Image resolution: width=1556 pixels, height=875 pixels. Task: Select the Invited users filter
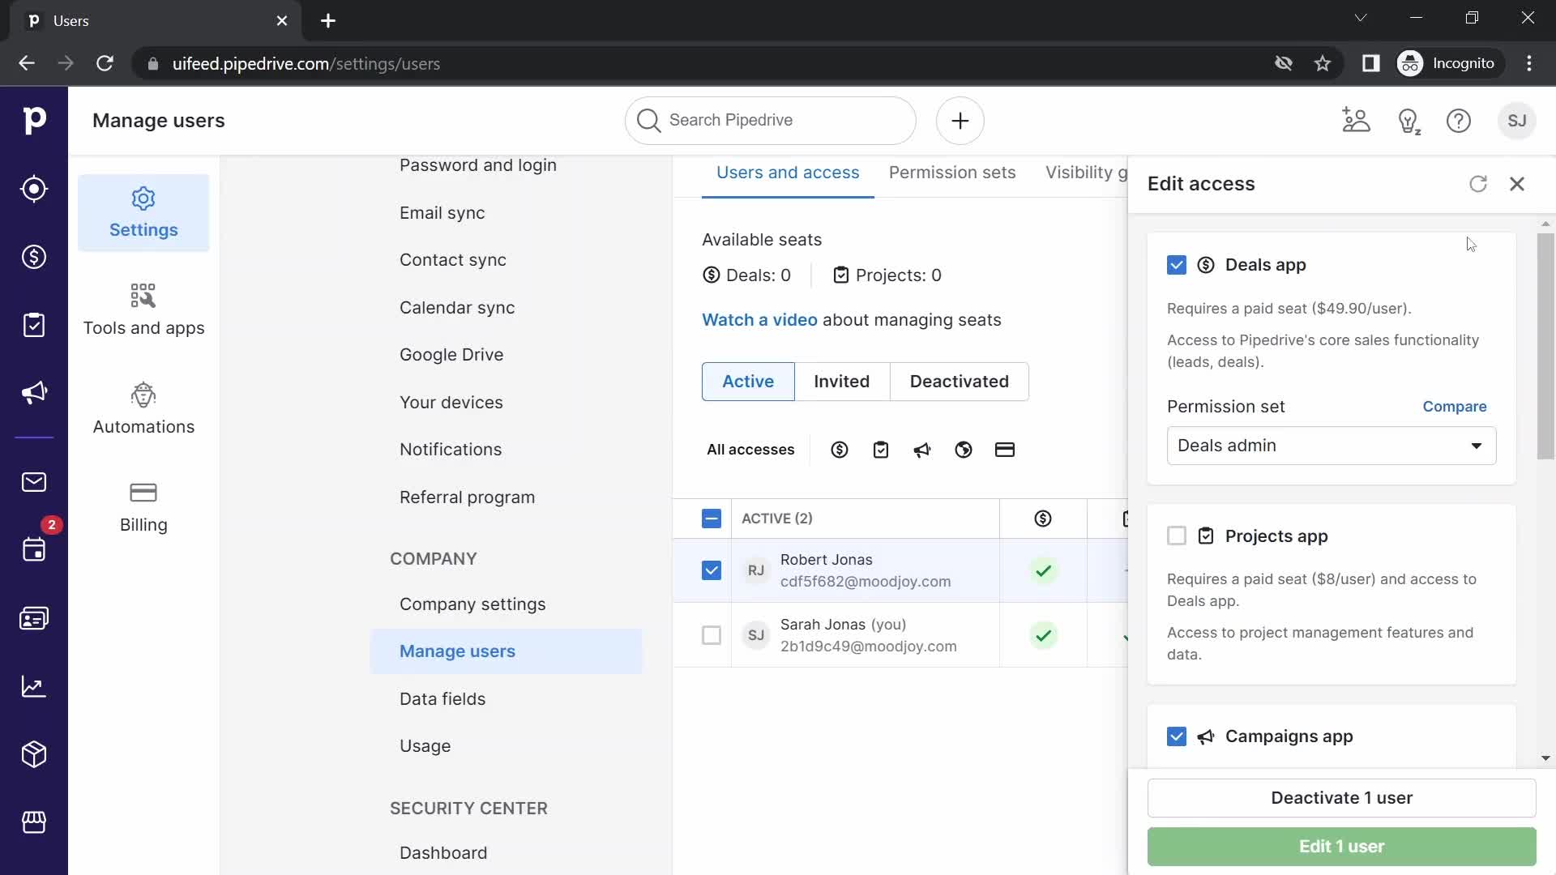click(x=842, y=382)
